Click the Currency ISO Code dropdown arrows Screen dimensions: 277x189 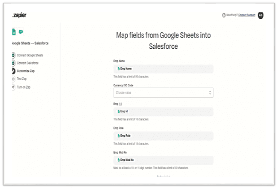(210, 92)
